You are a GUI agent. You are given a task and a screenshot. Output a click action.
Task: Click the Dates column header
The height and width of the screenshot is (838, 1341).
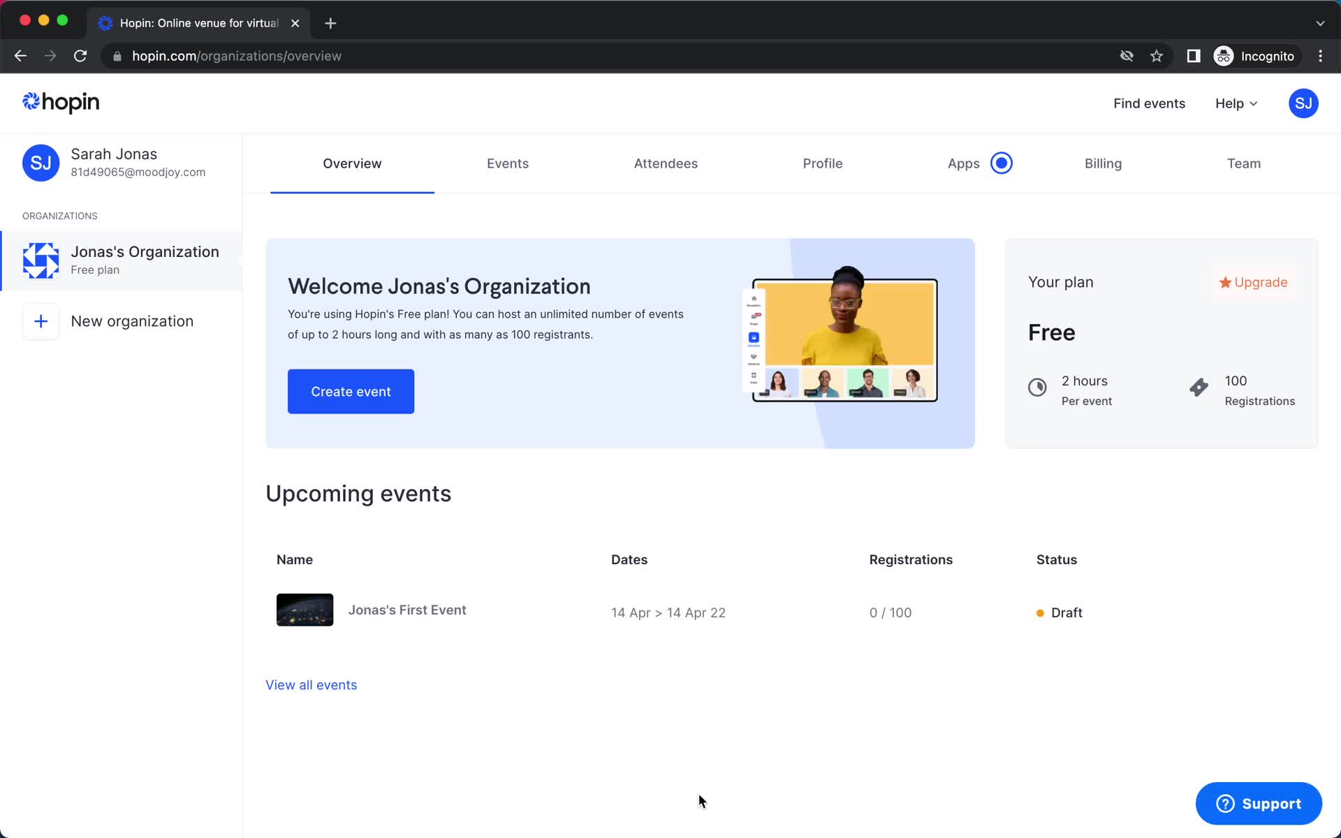click(629, 559)
